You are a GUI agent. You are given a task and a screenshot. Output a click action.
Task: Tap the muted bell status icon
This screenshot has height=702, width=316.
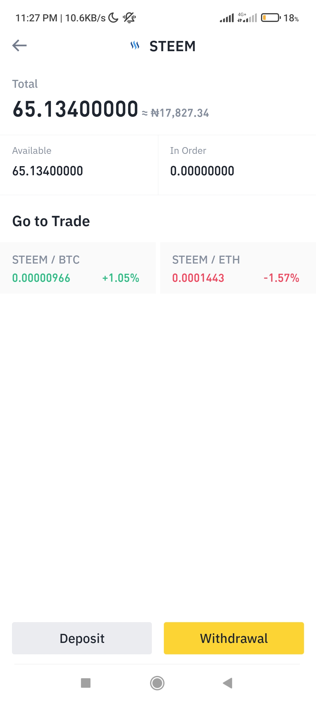click(129, 18)
